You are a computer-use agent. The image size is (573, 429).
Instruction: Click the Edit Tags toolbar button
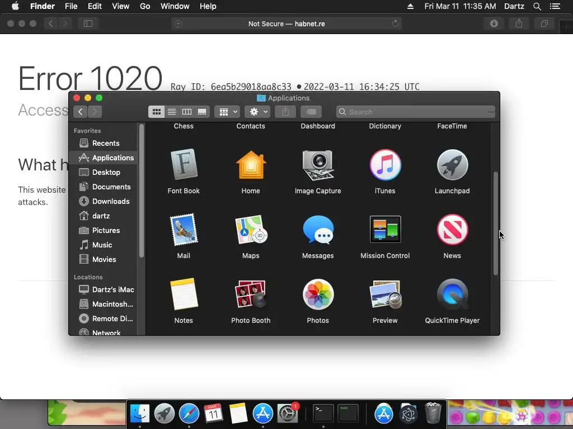tap(311, 112)
